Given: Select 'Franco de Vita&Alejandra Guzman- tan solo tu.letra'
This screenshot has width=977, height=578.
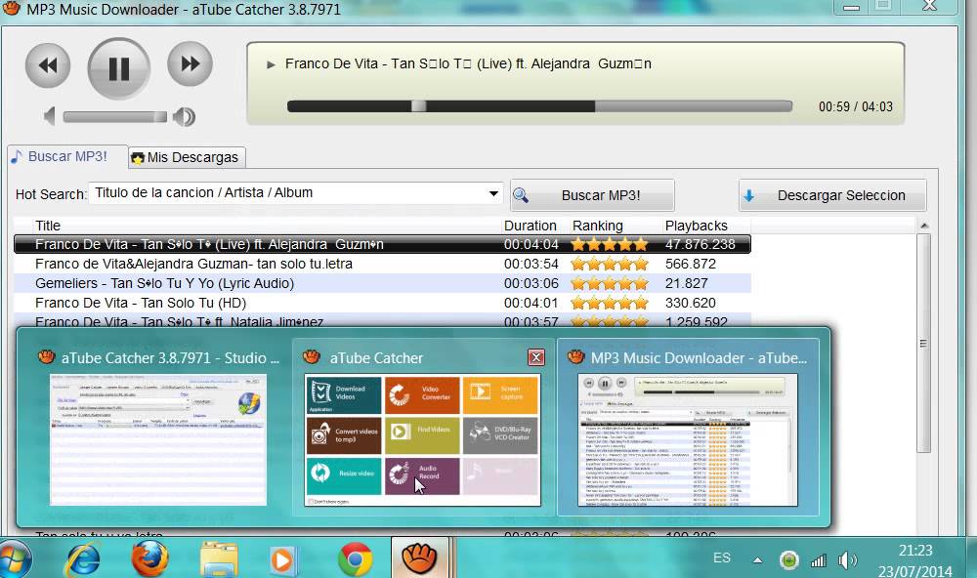Looking at the screenshot, I should coord(193,264).
